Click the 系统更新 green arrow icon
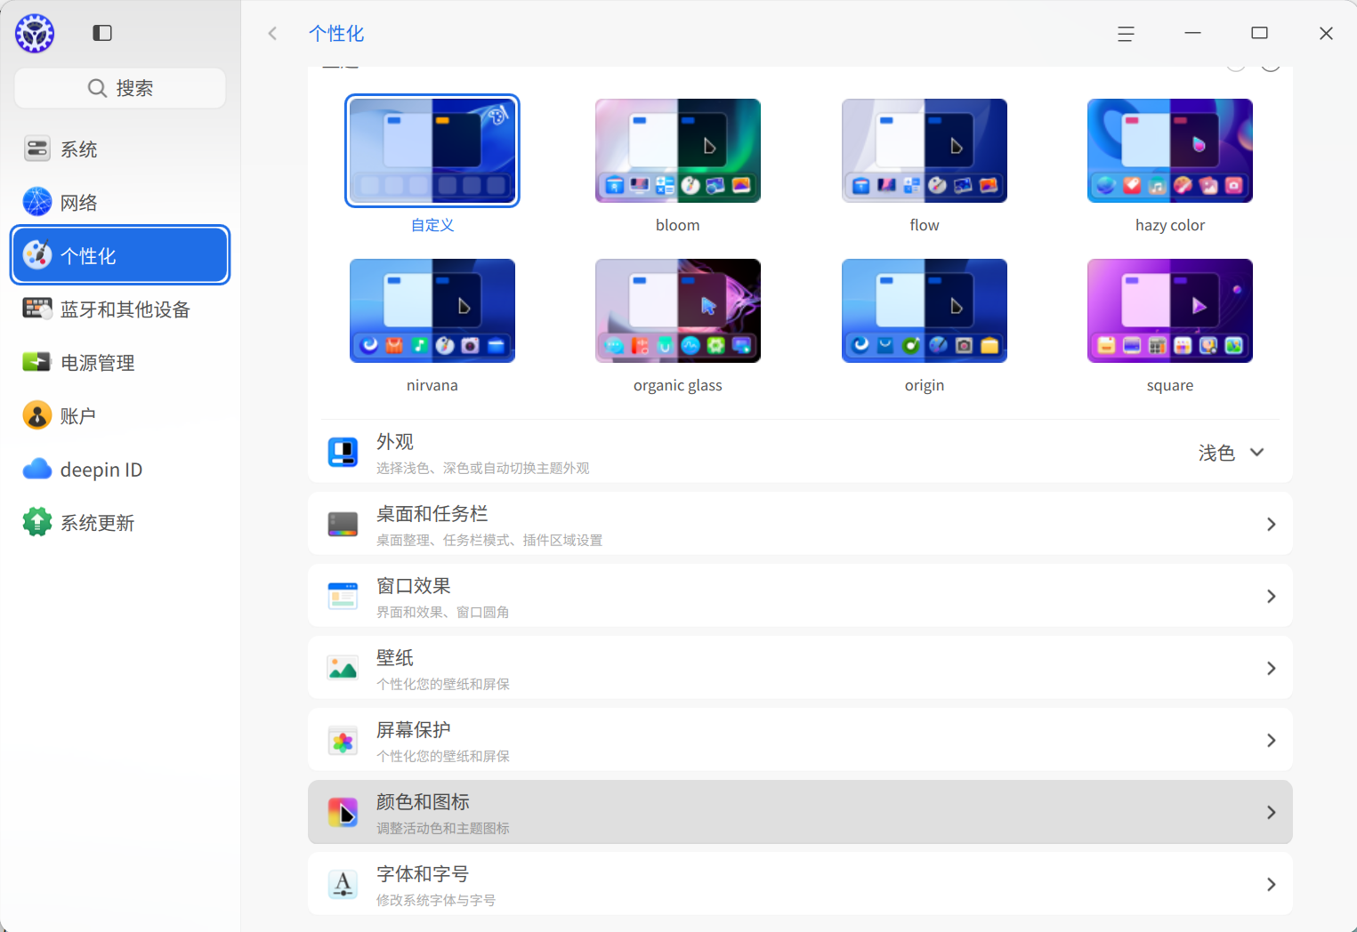 [36, 522]
